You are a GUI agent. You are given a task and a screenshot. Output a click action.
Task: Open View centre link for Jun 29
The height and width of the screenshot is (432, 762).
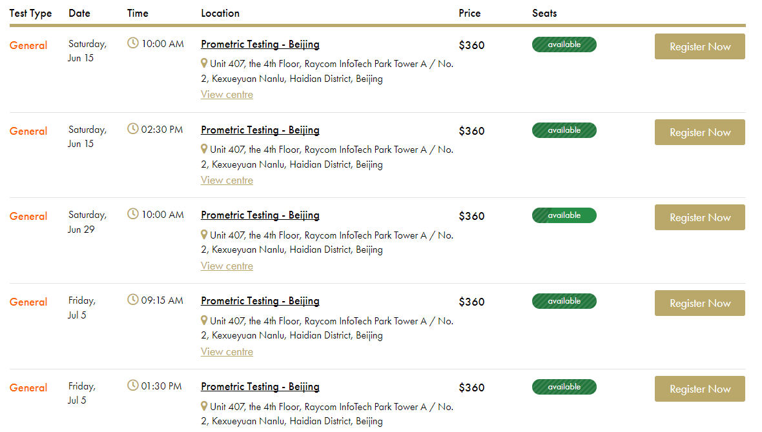coord(227,266)
